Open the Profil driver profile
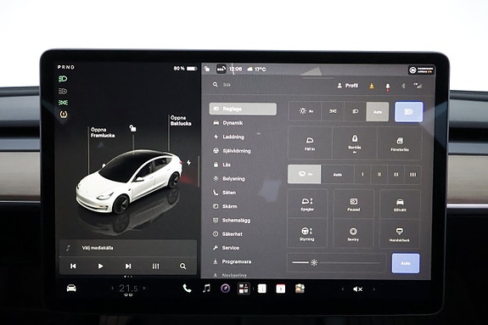 (348, 86)
